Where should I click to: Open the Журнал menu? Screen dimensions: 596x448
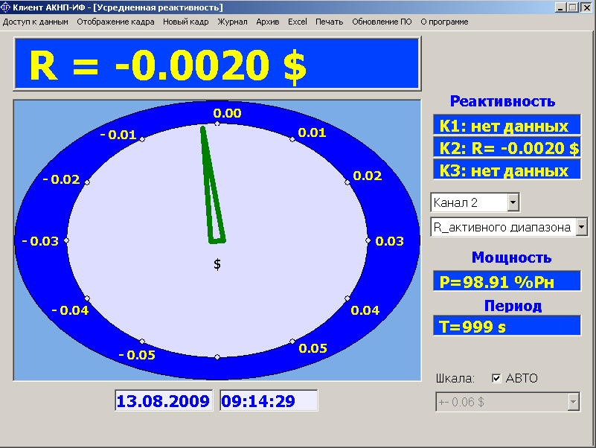tap(232, 22)
